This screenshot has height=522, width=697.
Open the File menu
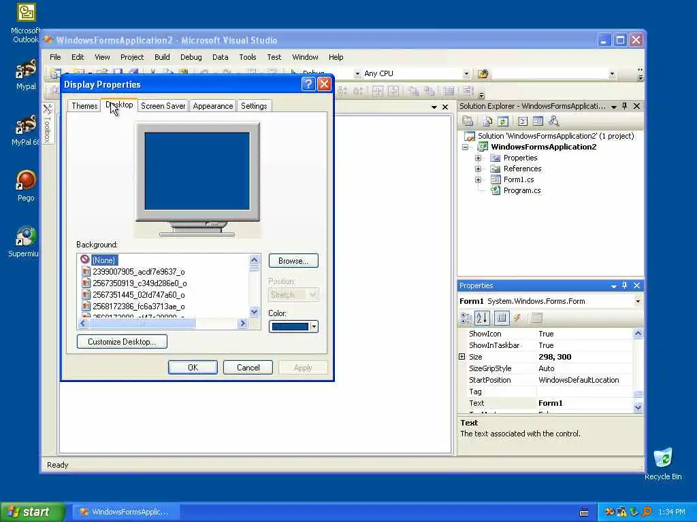tap(55, 57)
